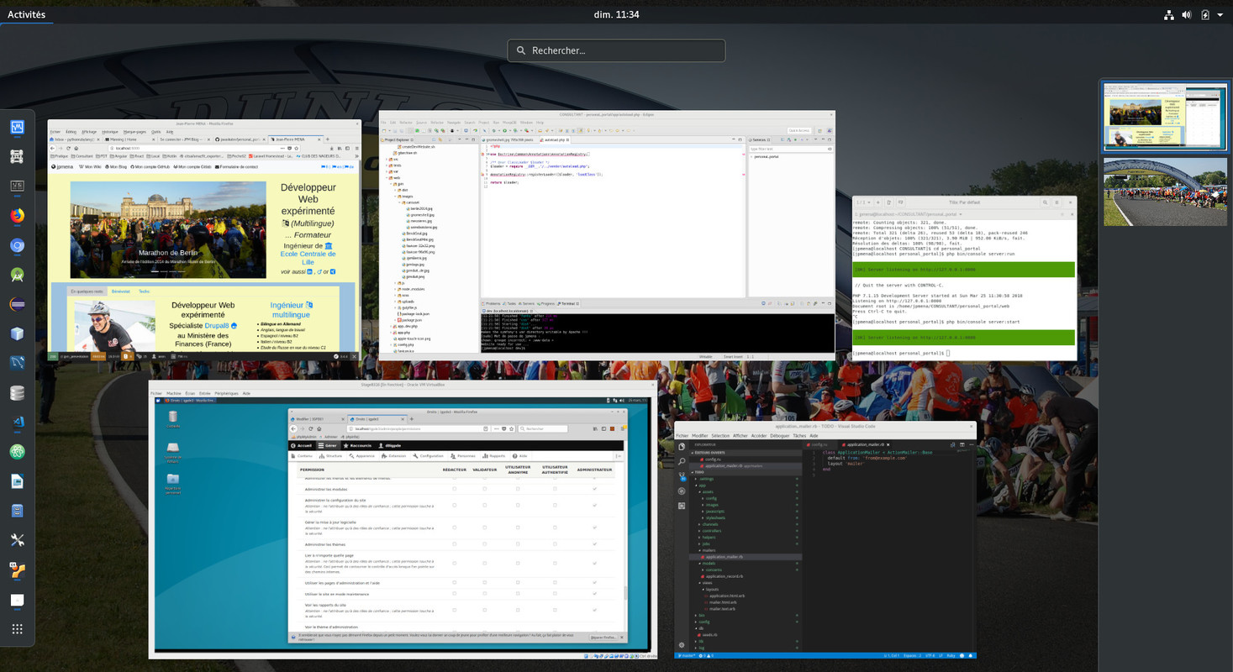Expand config folder in VS Code explorer

[696, 622]
